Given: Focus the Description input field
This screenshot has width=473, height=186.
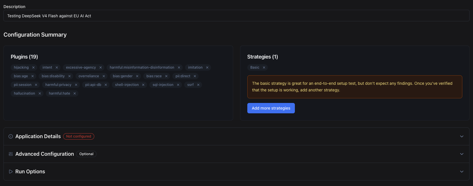Looking at the screenshot, I should [236, 16].
